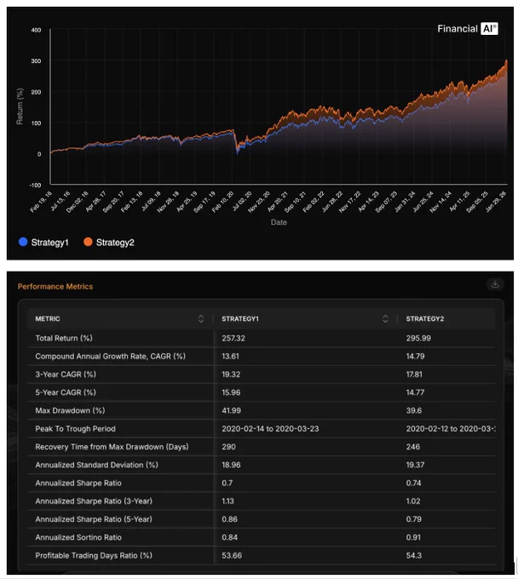Sort by the STRATEGY1 column arrows

[385, 318]
